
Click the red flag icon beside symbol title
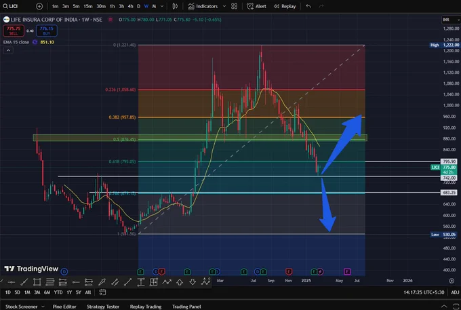pyautogui.click(x=111, y=20)
